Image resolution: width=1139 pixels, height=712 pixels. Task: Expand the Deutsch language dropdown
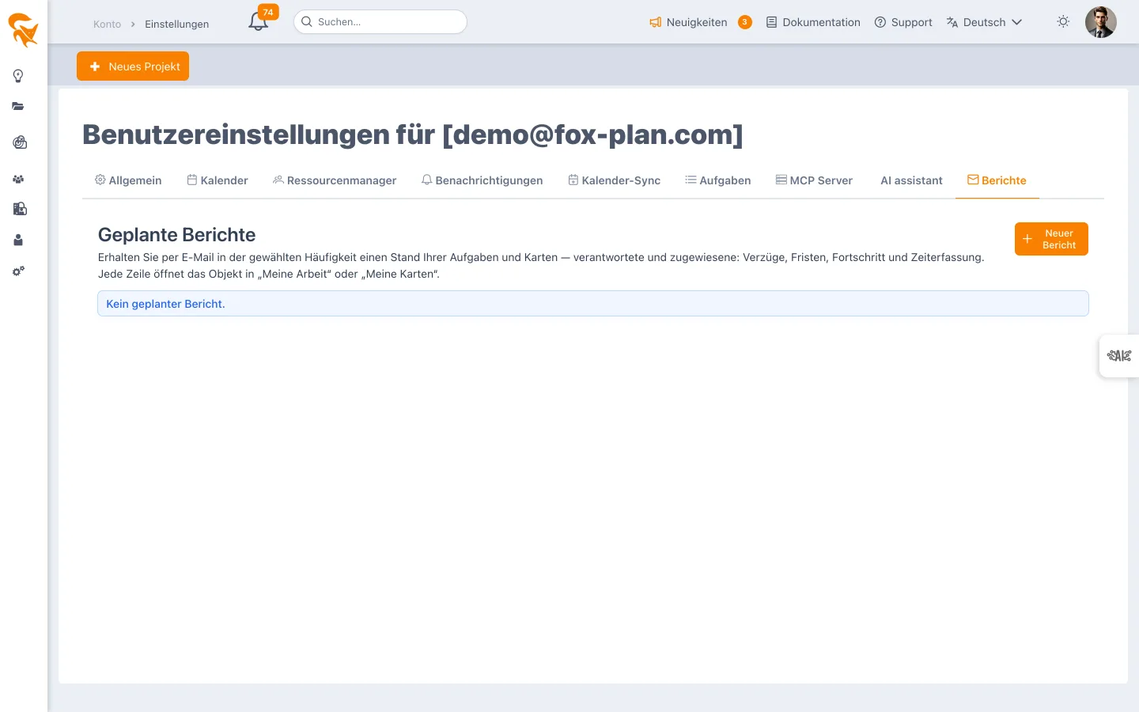click(x=984, y=22)
